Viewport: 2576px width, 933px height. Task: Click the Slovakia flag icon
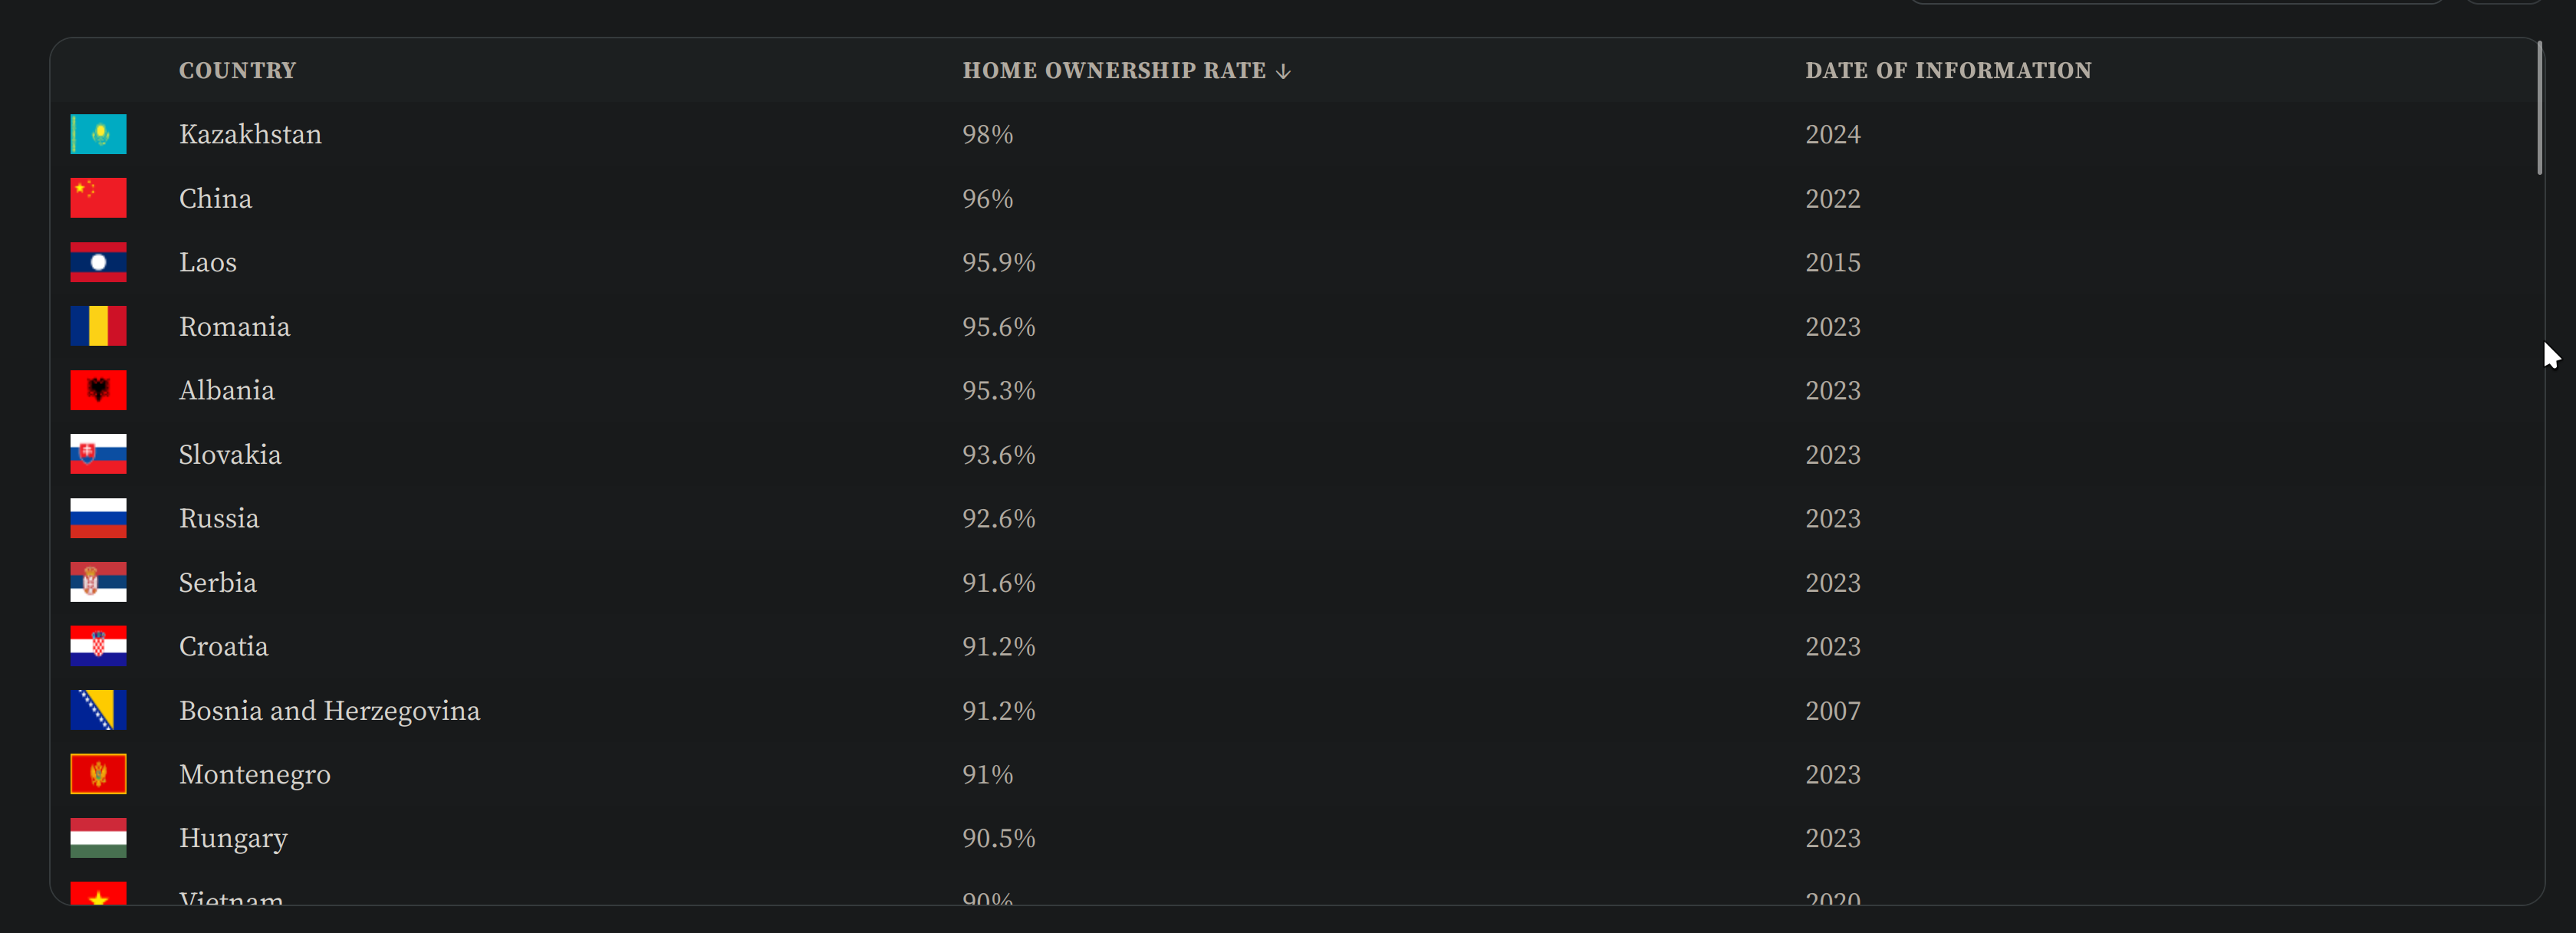tap(98, 454)
